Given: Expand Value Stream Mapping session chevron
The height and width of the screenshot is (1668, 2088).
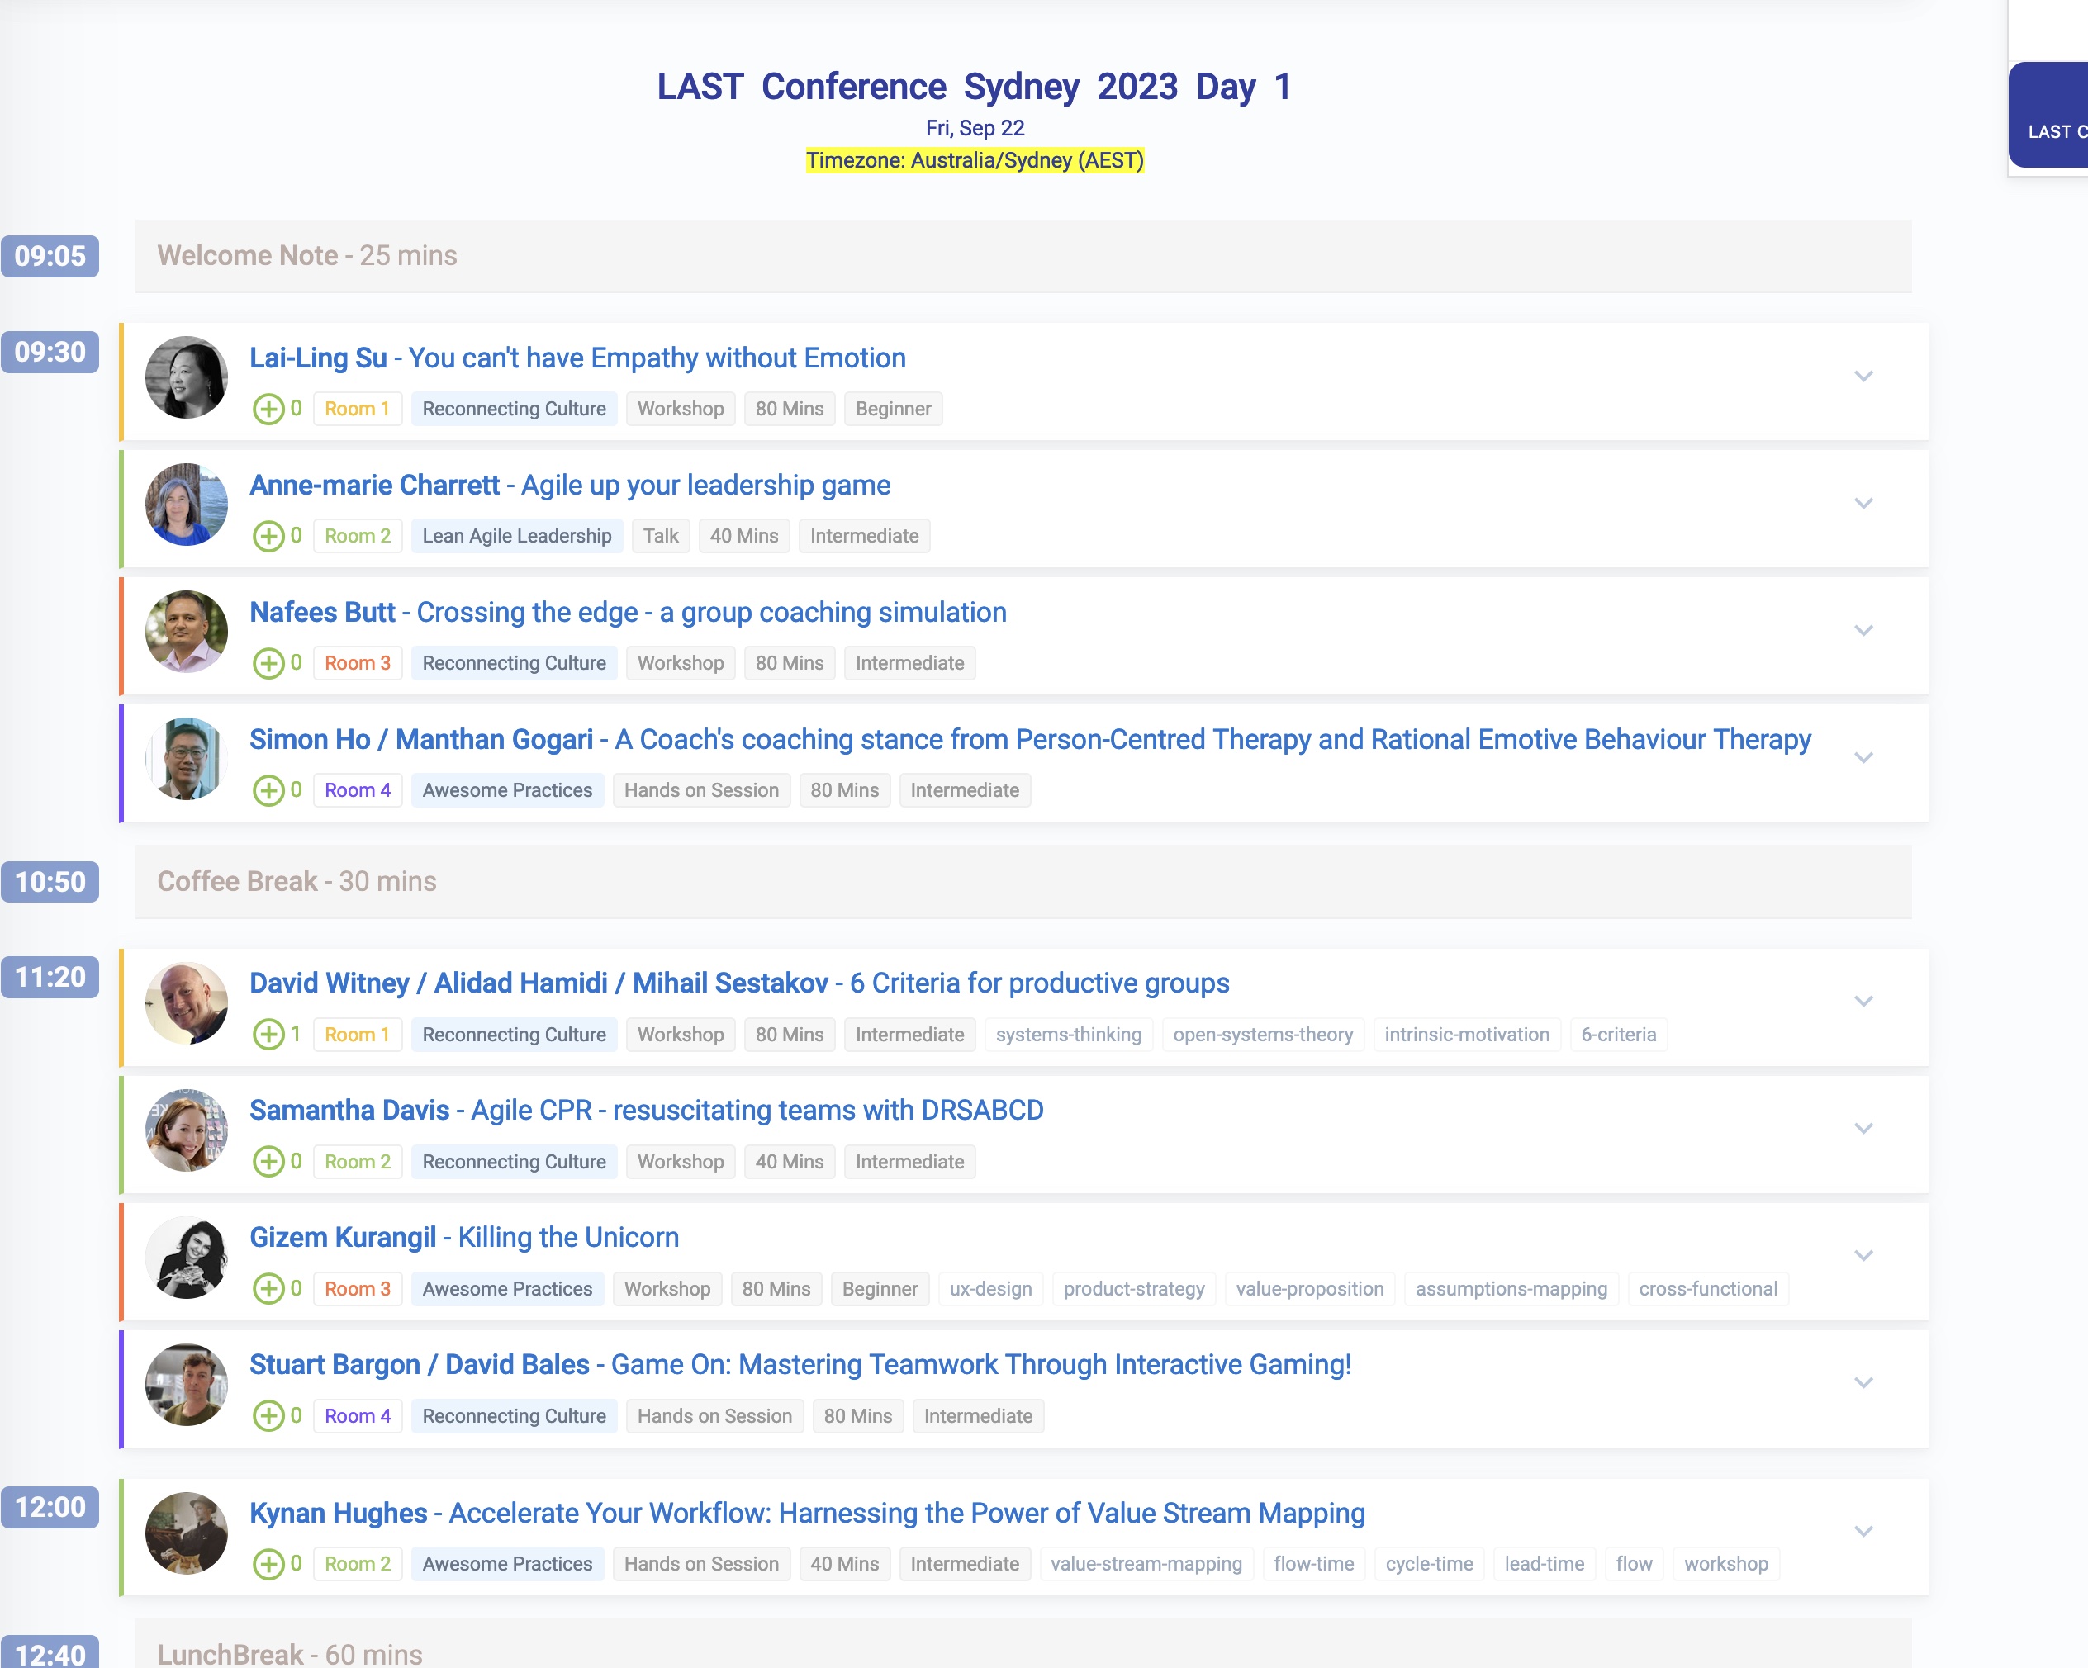Looking at the screenshot, I should click(1863, 1531).
